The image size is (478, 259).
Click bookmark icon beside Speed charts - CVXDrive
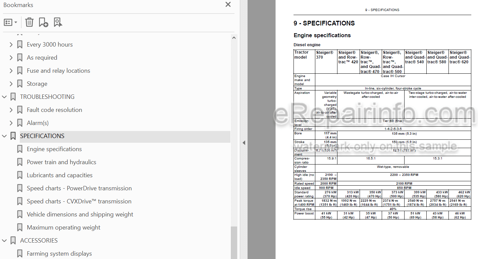[x=20, y=201]
